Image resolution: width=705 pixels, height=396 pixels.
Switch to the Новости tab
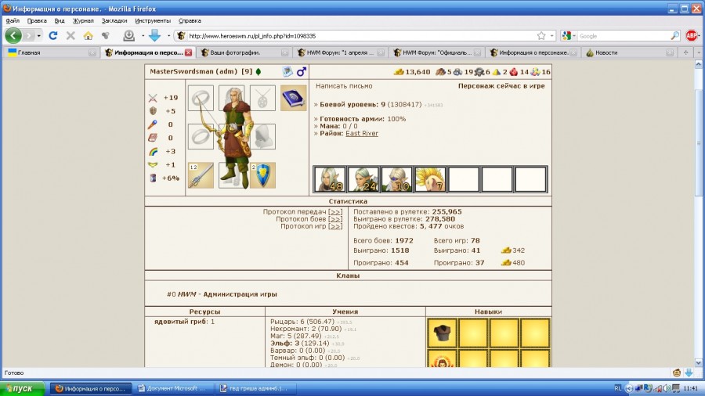point(630,52)
